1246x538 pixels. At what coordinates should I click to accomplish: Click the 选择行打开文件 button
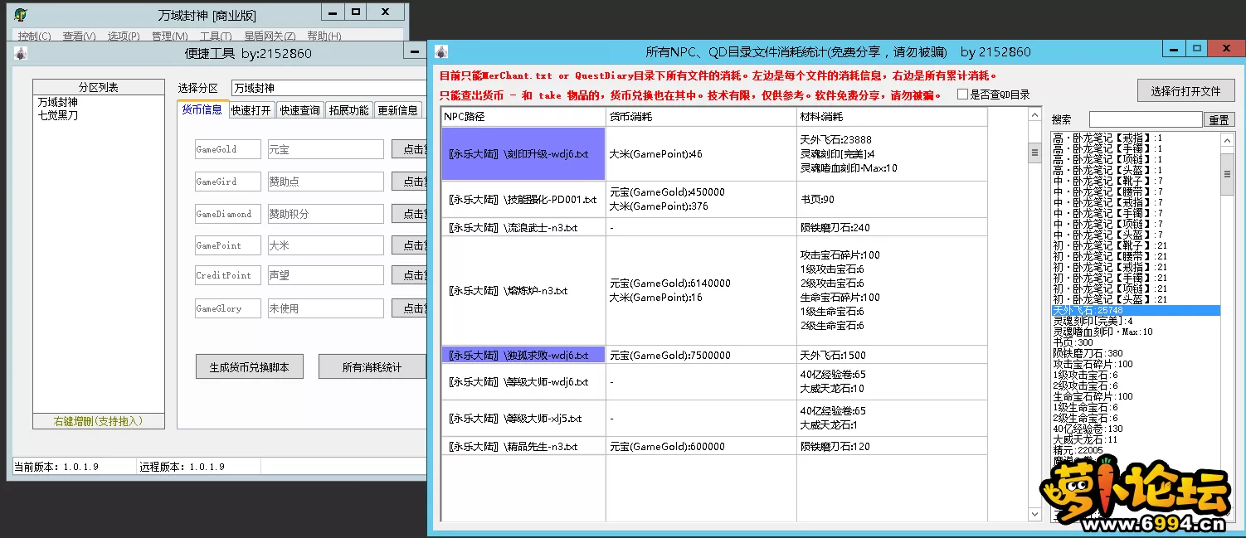click(1185, 90)
